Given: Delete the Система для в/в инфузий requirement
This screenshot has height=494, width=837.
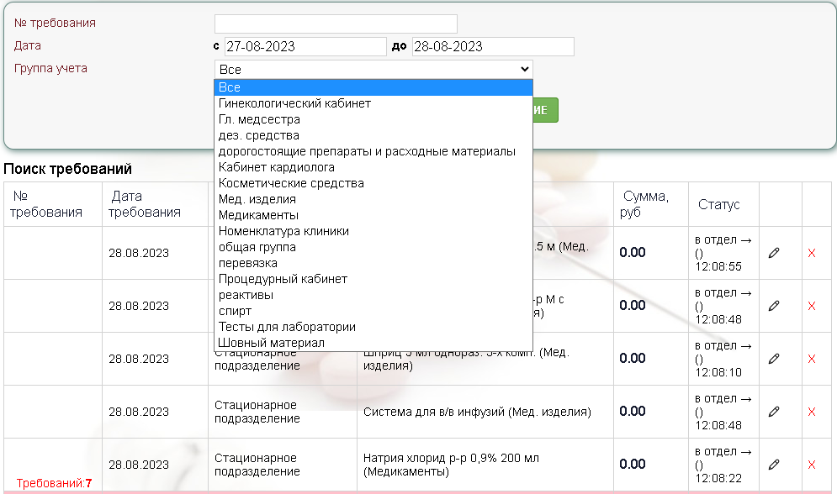Looking at the screenshot, I should (x=812, y=412).
